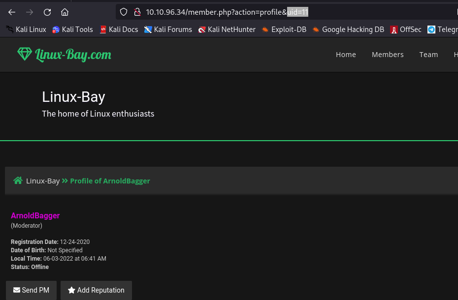The width and height of the screenshot is (458, 300).
Task: Select the Home navigation item
Action: [x=346, y=55]
